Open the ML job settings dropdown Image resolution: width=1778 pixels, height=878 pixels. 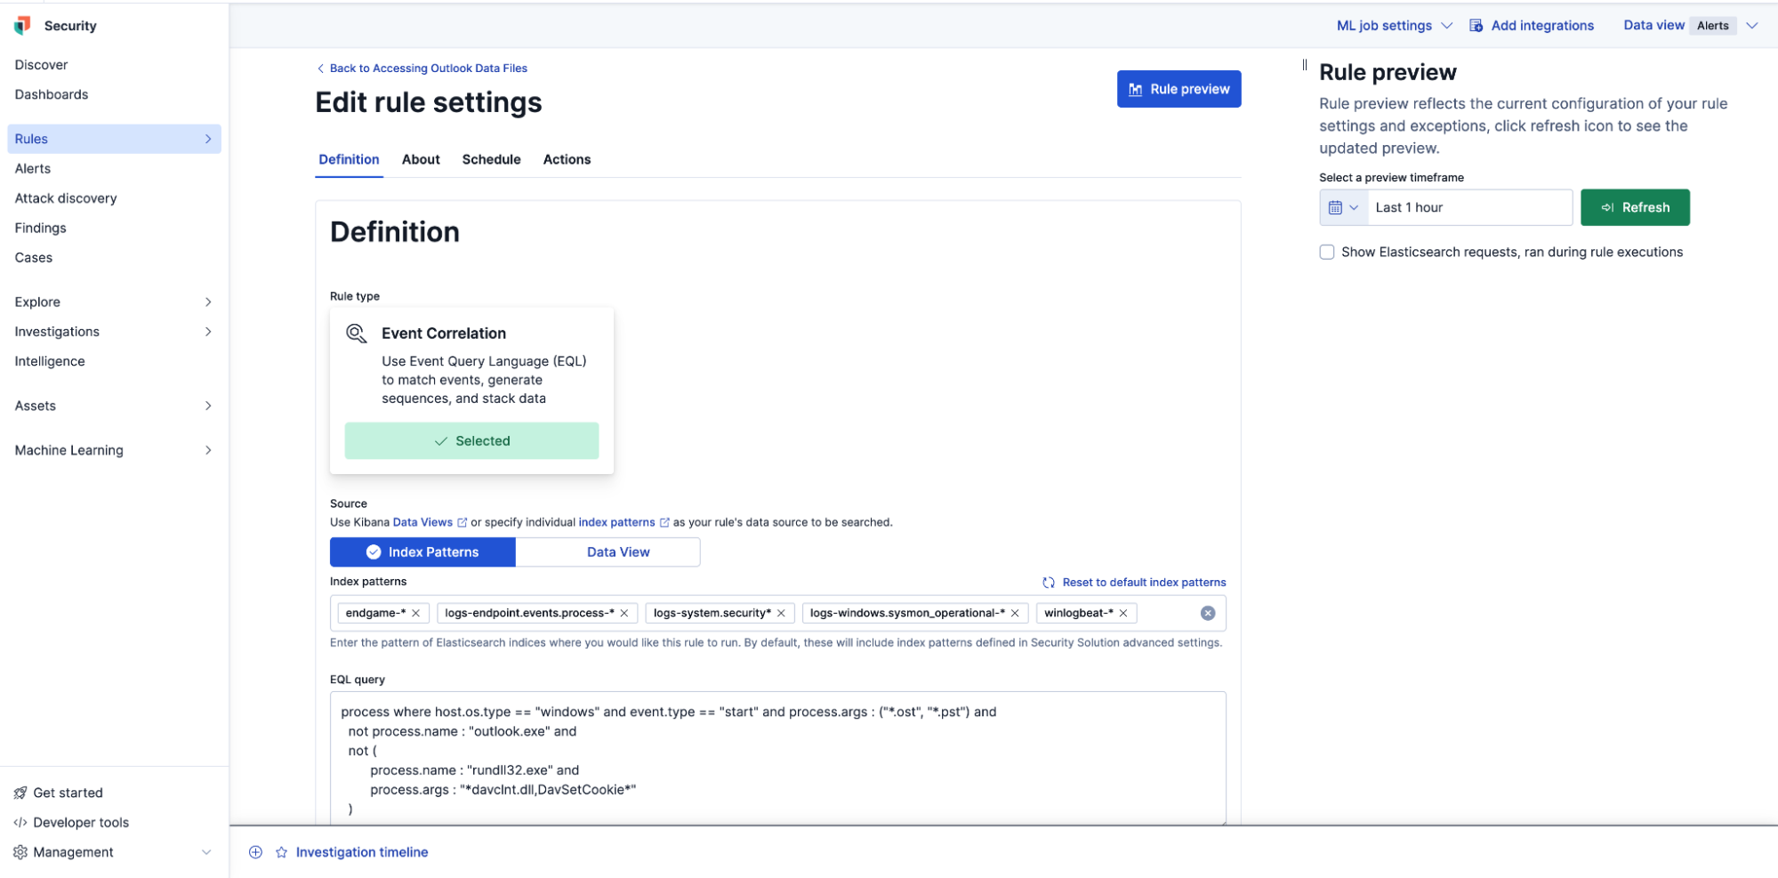(1392, 25)
